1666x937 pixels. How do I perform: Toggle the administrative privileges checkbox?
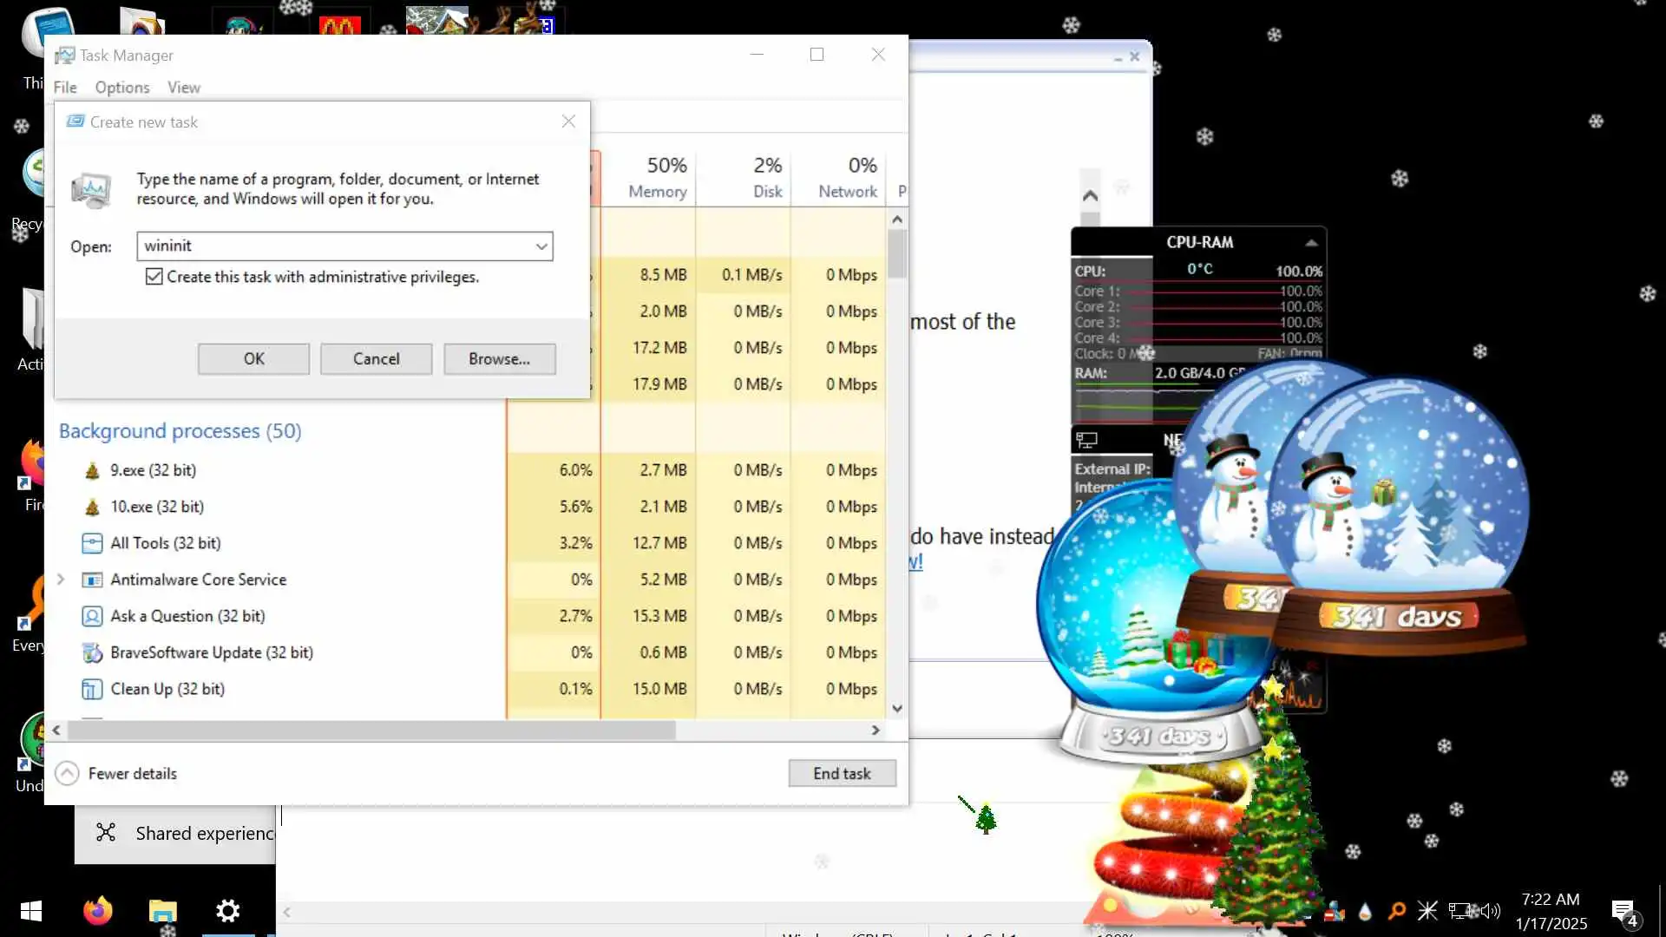(x=154, y=277)
